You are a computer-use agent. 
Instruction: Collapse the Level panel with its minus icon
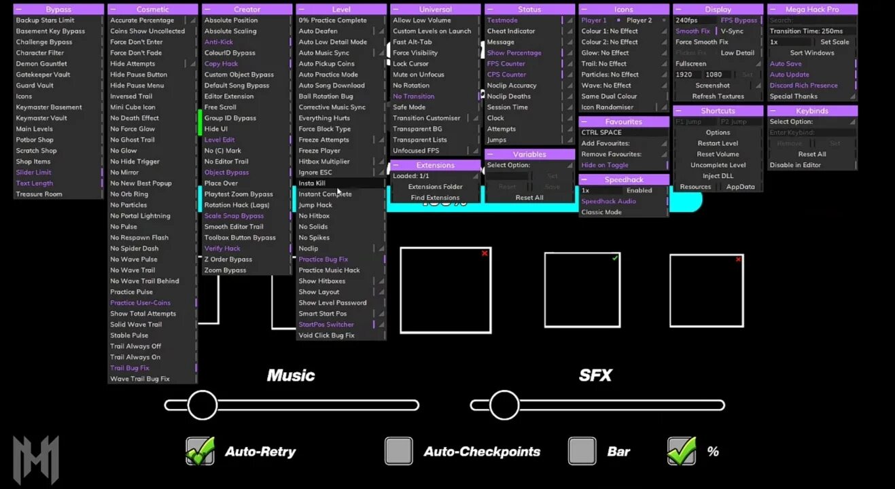[x=301, y=10]
